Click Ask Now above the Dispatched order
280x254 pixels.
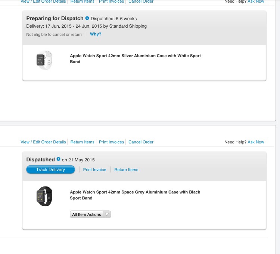point(256,142)
